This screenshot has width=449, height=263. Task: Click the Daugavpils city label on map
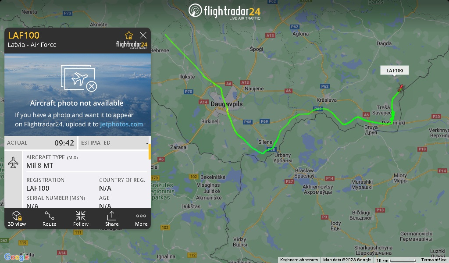pyautogui.click(x=227, y=104)
